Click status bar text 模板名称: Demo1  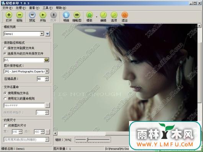coord(13,149)
